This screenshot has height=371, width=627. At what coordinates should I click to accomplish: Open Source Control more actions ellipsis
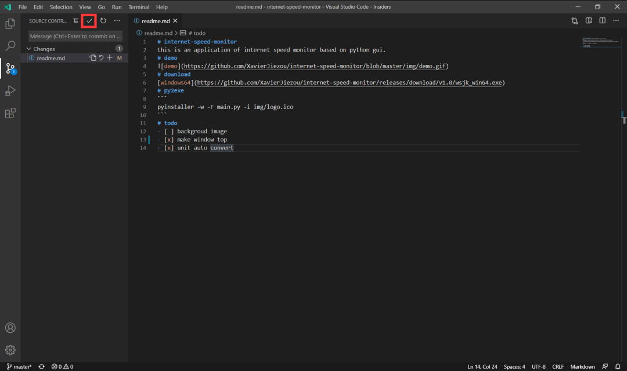(117, 21)
